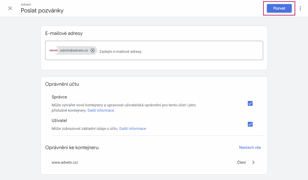Disable the Uživatel permission
The image size is (308, 180).
tap(250, 124)
